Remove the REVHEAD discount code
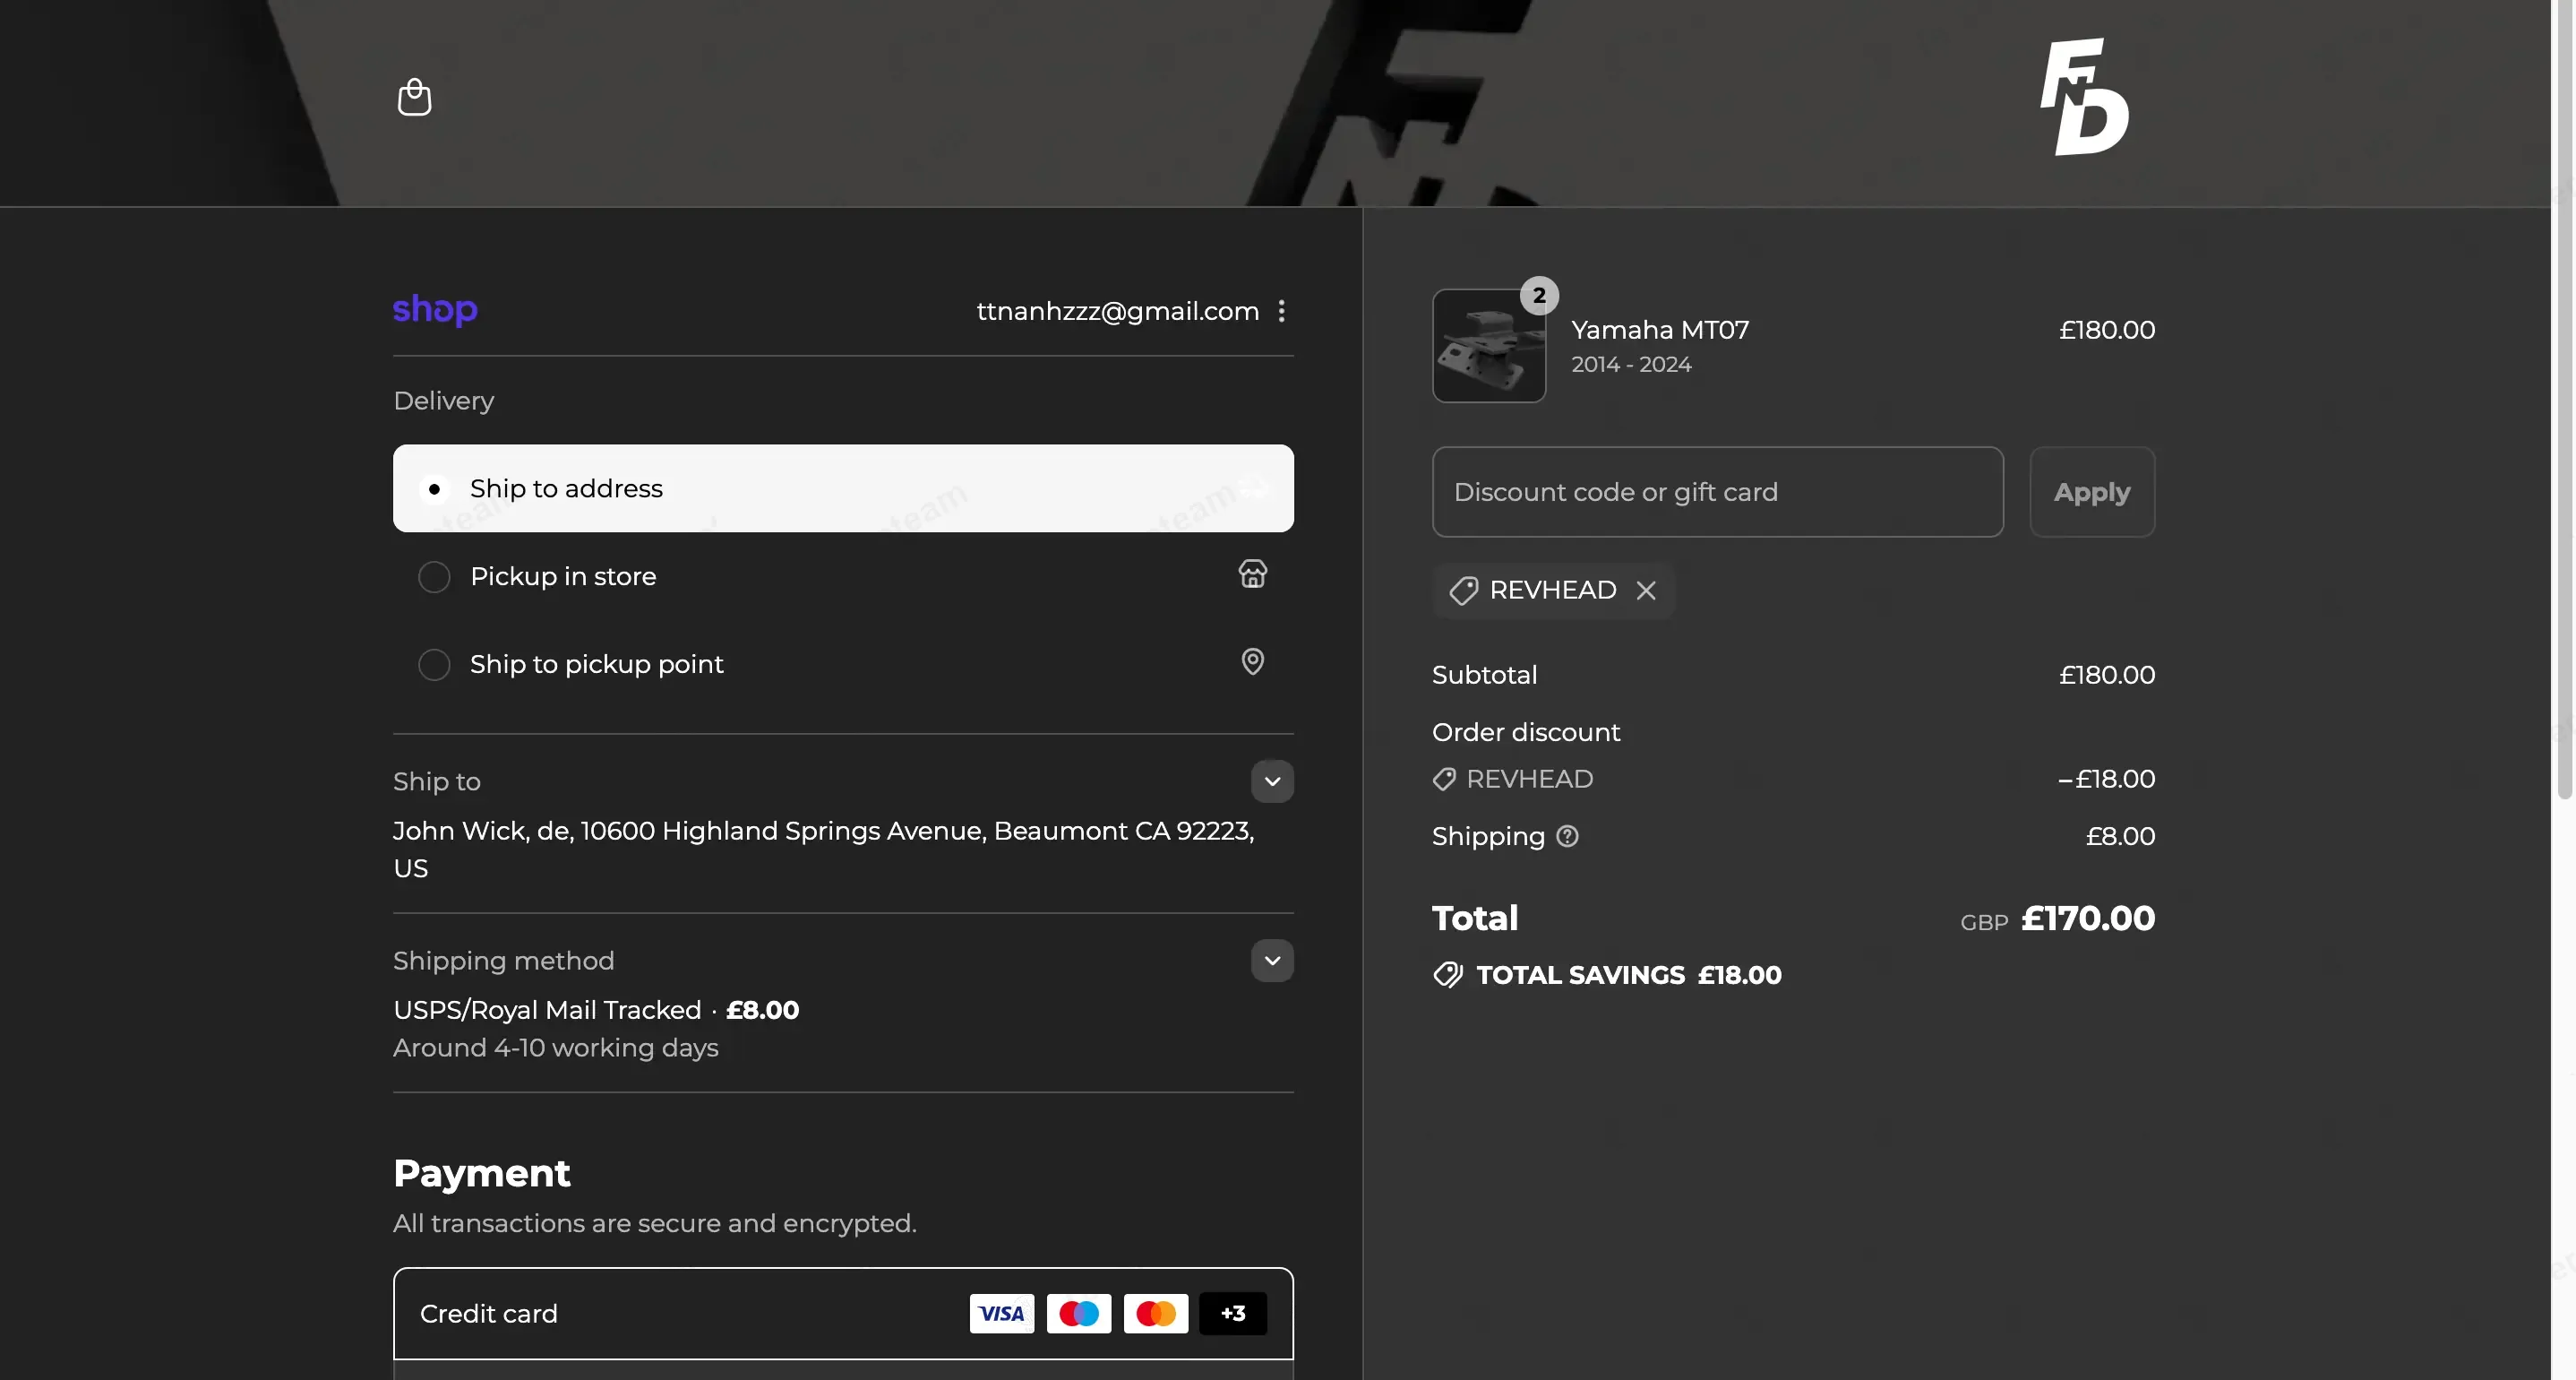 1646,591
